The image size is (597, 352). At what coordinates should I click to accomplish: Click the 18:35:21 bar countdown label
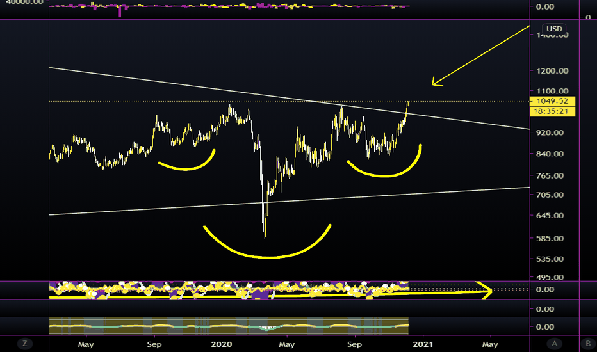pos(552,111)
